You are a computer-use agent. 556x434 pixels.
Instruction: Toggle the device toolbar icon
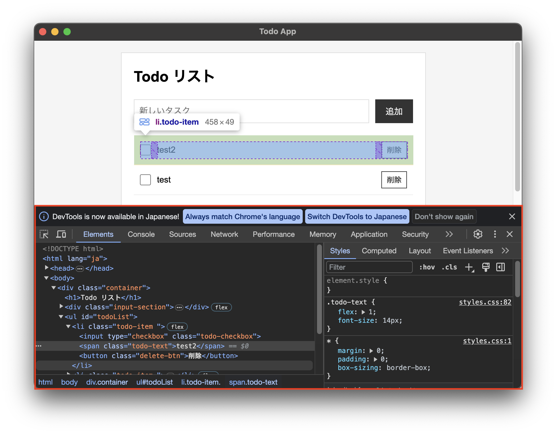61,234
